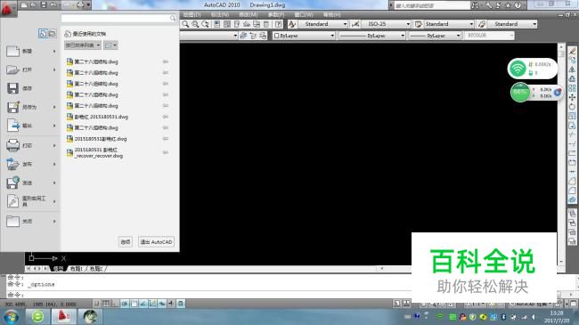Click the toolbar Help question mark icon
The width and height of the screenshot is (579, 325).
click(279, 24)
